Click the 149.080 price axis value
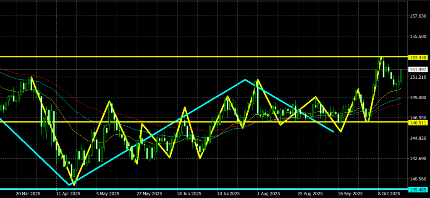 [418, 98]
